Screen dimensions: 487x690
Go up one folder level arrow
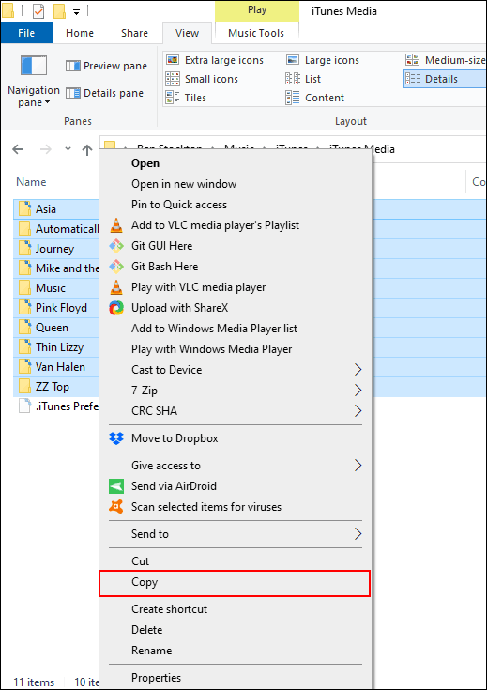(87, 150)
